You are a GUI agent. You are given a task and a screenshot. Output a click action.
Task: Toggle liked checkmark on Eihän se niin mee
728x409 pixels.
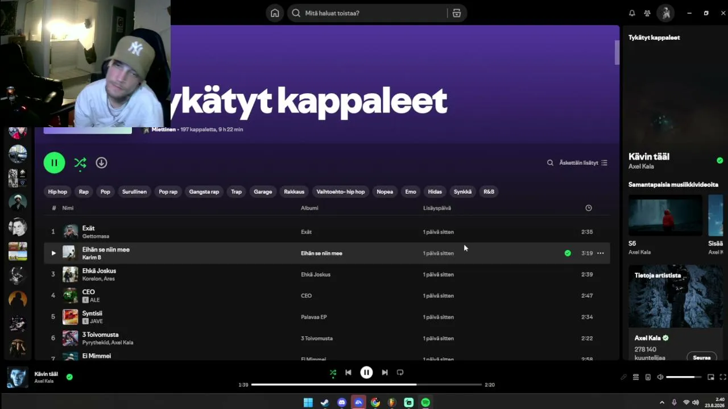coord(568,253)
